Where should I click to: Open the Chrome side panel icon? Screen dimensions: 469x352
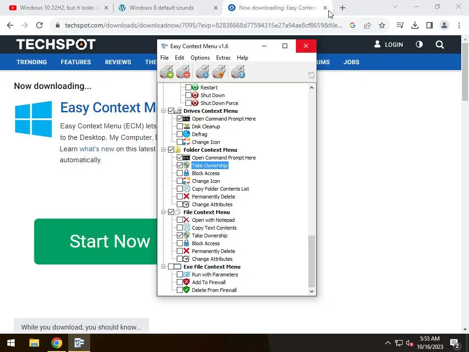point(430,26)
